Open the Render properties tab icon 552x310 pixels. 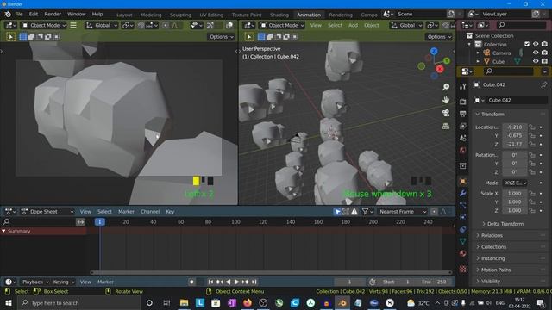click(x=463, y=102)
